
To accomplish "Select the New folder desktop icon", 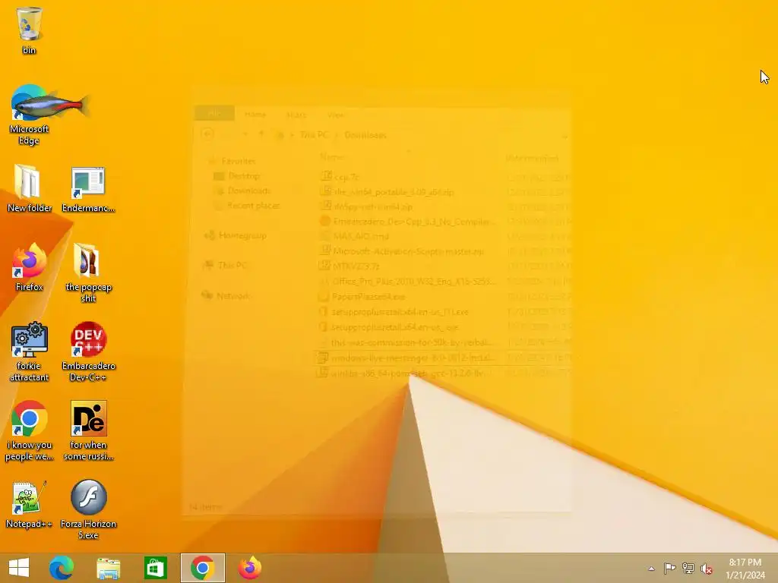I will point(29,188).
